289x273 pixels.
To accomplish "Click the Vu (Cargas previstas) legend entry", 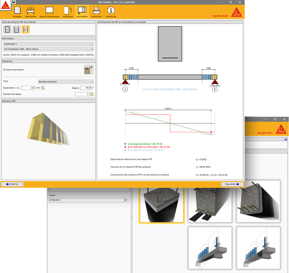I will coord(143,144).
